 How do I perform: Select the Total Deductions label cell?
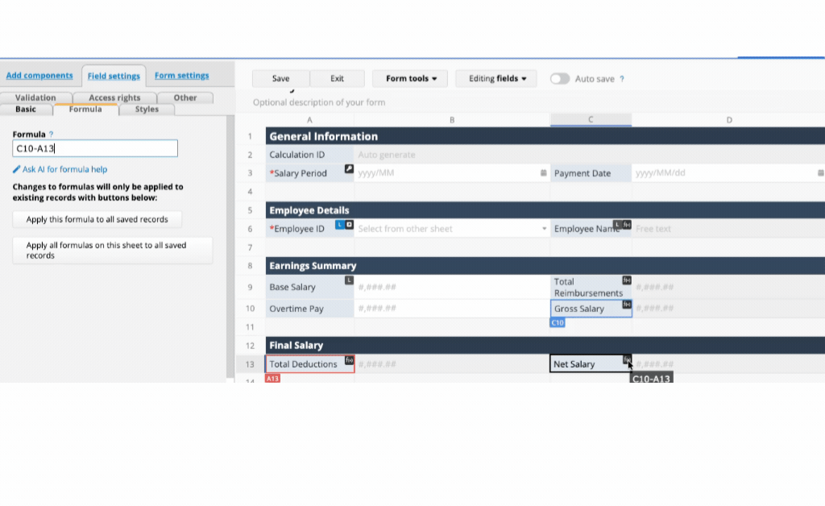310,364
